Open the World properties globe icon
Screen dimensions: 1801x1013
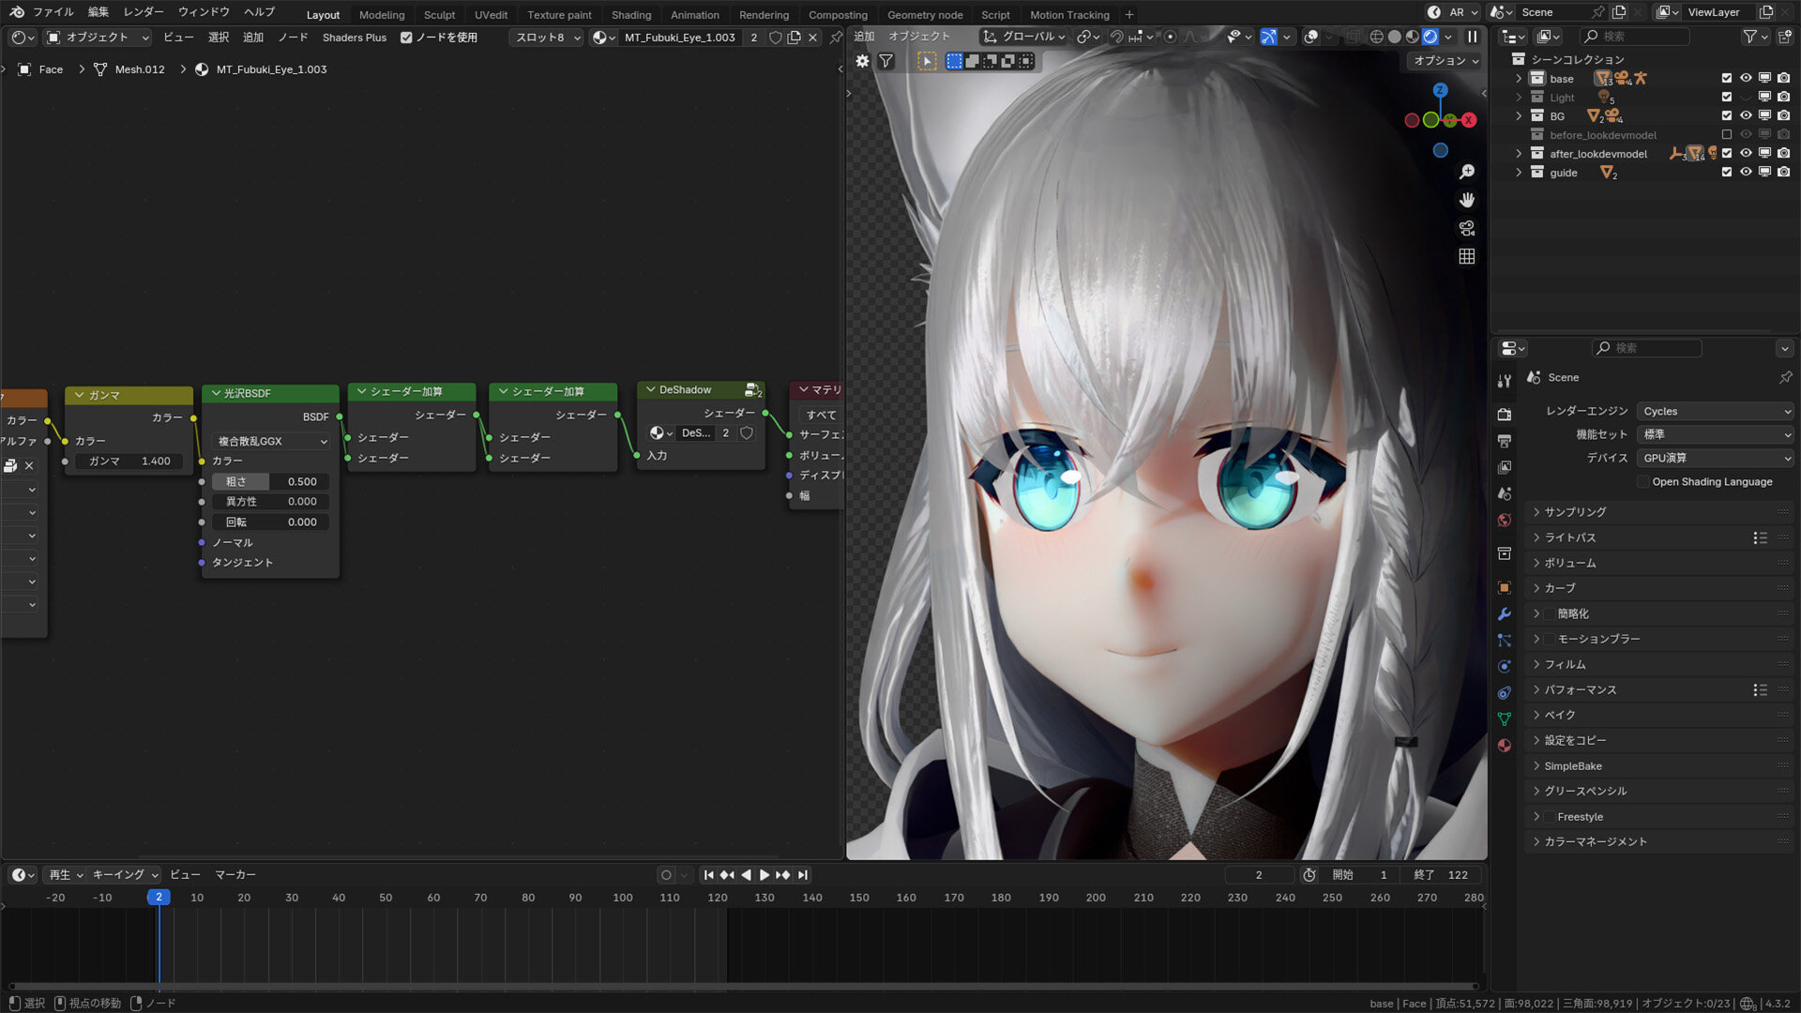[1505, 520]
